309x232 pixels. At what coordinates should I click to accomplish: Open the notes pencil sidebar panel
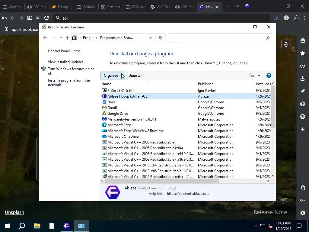click(x=303, y=91)
